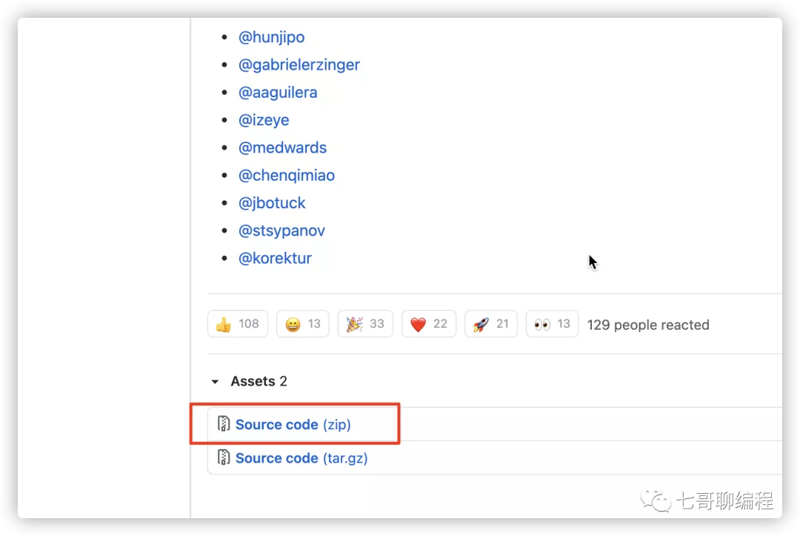Go to @medwards profile
800x536 pixels.
[x=282, y=148]
